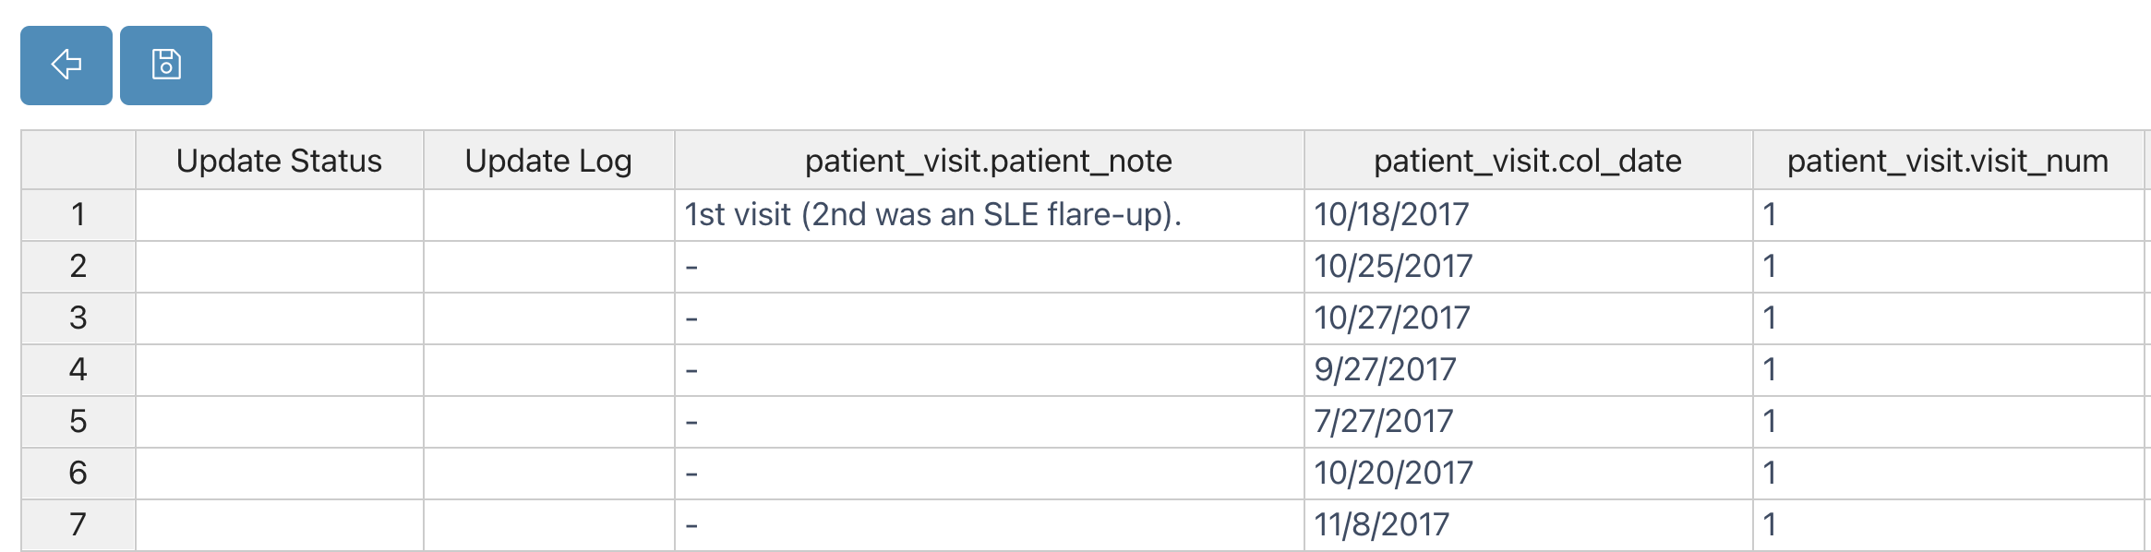Screen dimensions: 2151x552
Task: Click the 10/18/2017 date cell
Action: click(1529, 215)
